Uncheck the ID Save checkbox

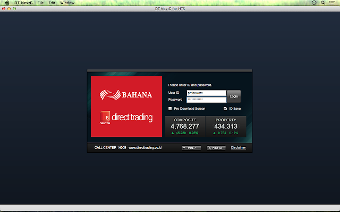tap(225, 109)
